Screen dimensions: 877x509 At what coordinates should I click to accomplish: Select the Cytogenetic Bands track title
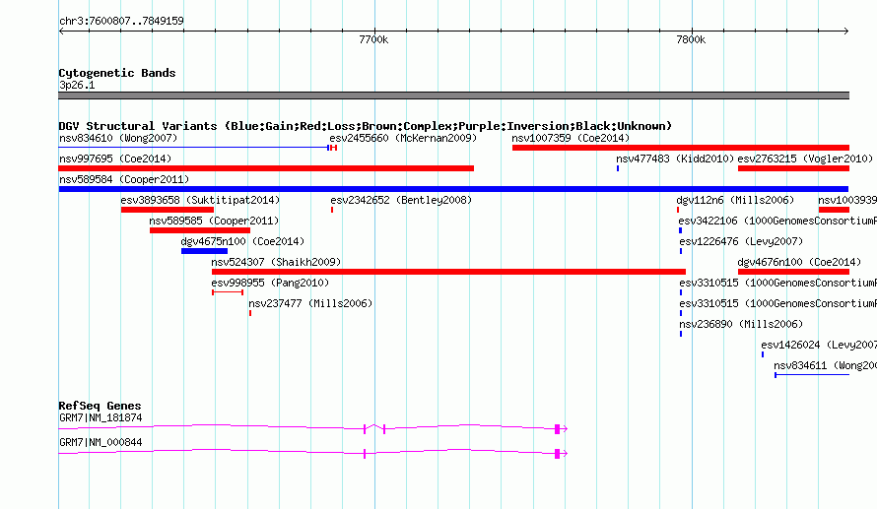click(117, 73)
